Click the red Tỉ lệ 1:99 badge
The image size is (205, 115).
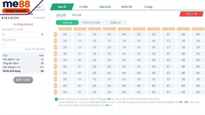click(191, 14)
